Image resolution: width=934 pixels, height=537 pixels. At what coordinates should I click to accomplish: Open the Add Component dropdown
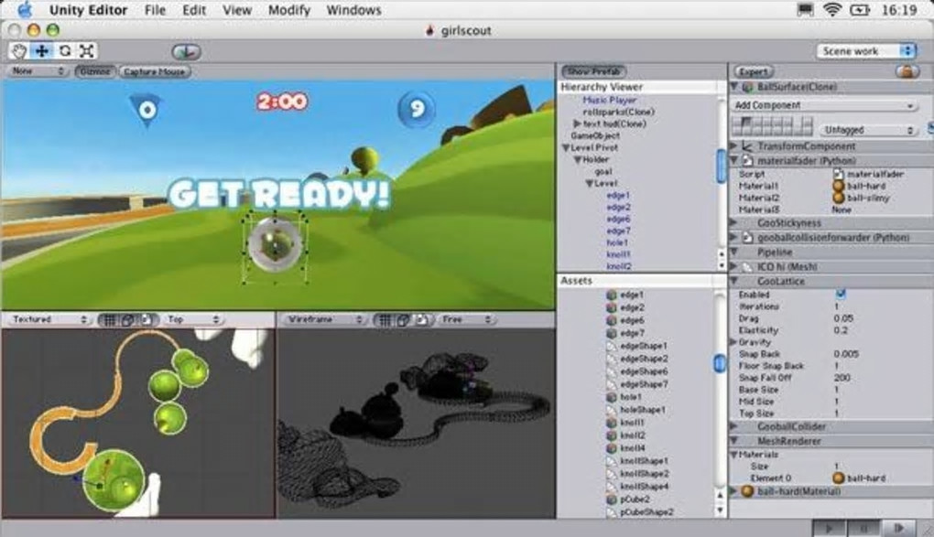coord(825,105)
